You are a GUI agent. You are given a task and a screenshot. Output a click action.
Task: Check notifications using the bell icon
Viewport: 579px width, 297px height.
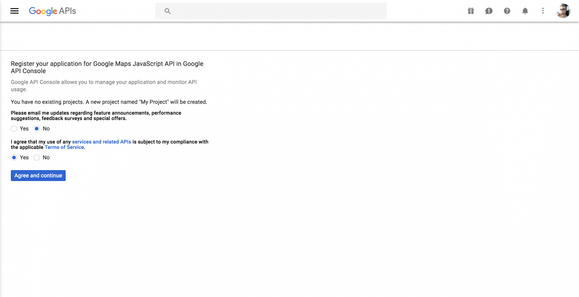525,11
